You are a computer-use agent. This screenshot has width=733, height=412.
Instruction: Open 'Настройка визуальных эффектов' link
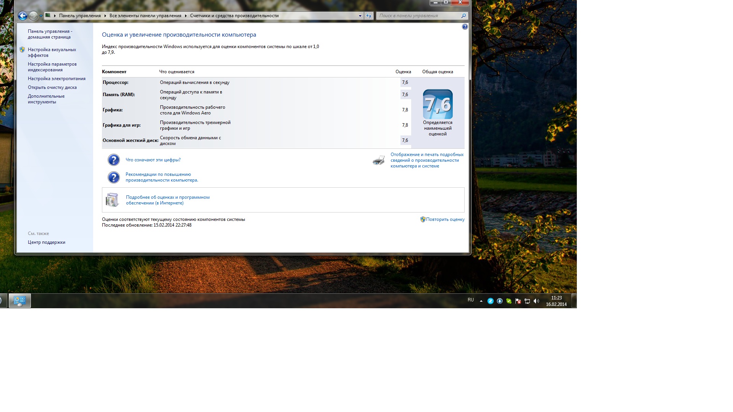[x=52, y=53]
